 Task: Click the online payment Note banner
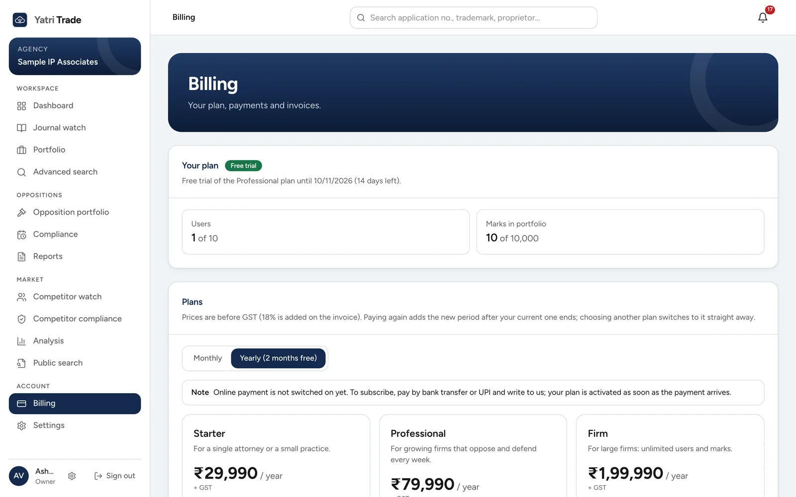(473, 393)
